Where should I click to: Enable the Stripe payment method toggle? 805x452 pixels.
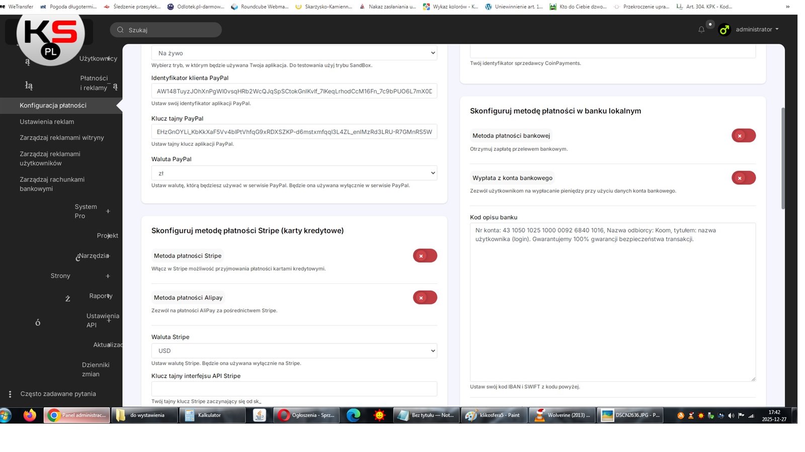click(425, 256)
